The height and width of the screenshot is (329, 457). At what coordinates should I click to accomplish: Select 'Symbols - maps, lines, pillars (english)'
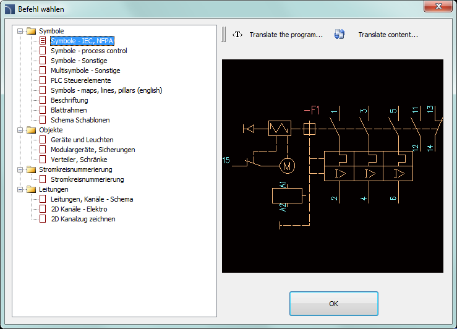(106, 90)
